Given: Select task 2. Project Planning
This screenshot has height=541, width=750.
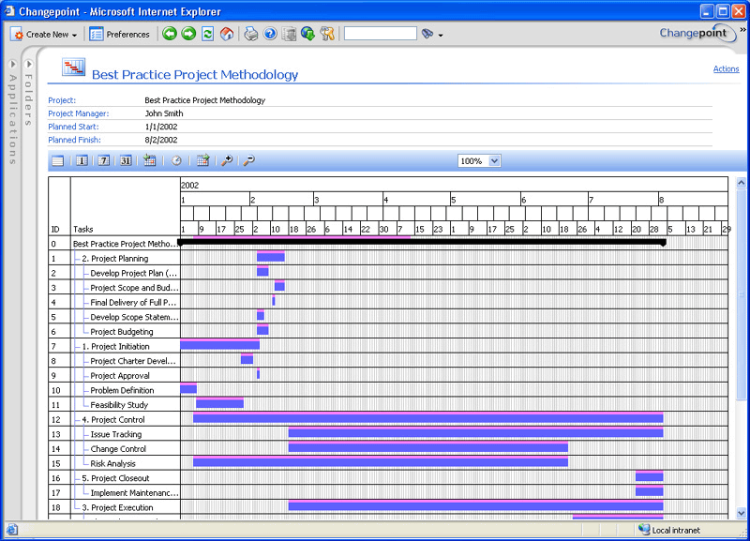Looking at the screenshot, I should [x=114, y=259].
